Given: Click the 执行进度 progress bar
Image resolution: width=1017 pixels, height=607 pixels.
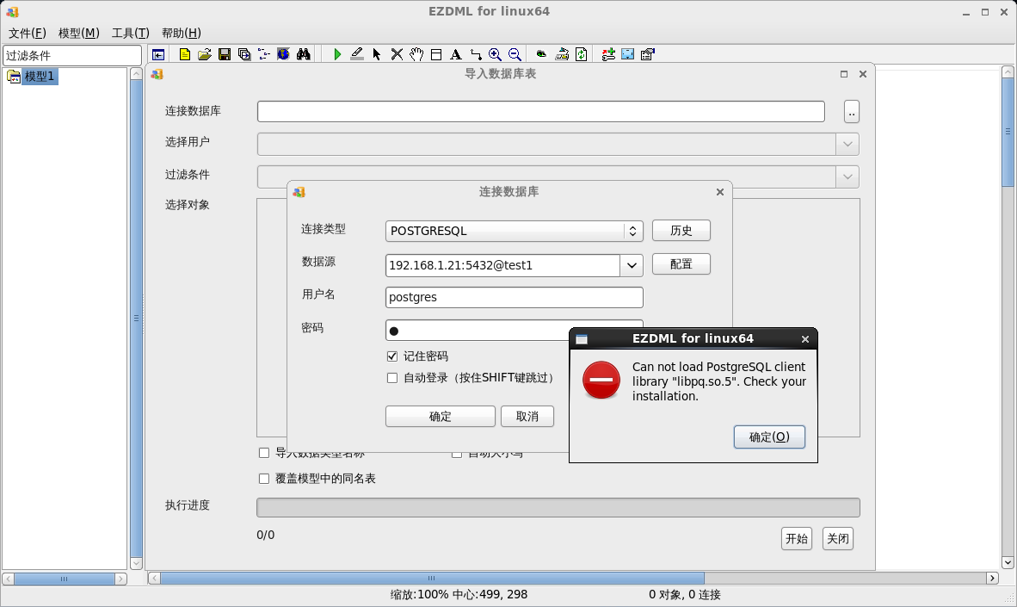Looking at the screenshot, I should (x=558, y=508).
